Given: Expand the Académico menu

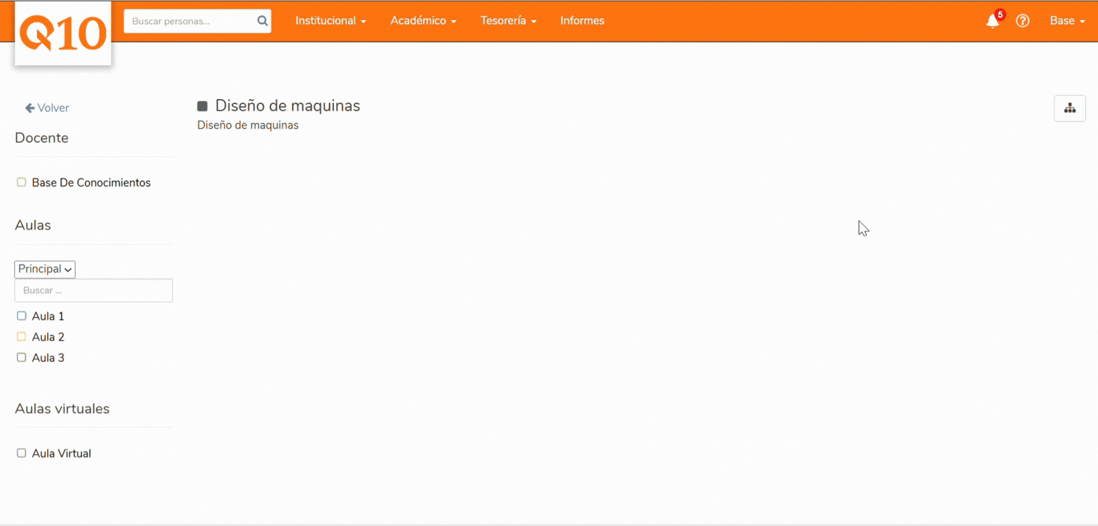Looking at the screenshot, I should click(423, 21).
